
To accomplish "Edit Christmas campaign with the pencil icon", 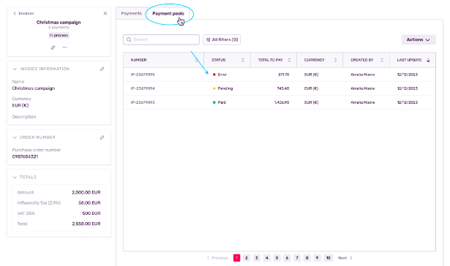I will 53,47.
